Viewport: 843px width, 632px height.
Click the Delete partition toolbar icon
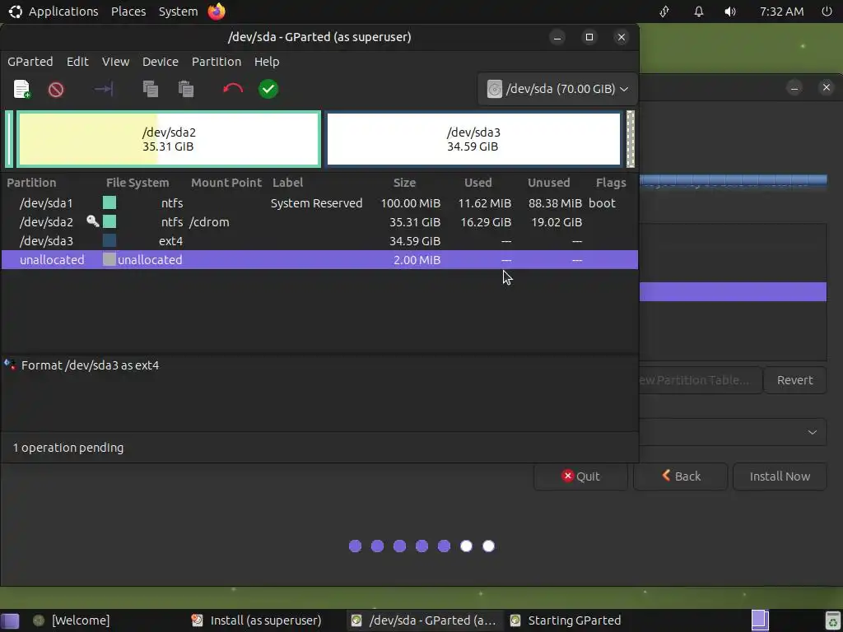tap(56, 89)
